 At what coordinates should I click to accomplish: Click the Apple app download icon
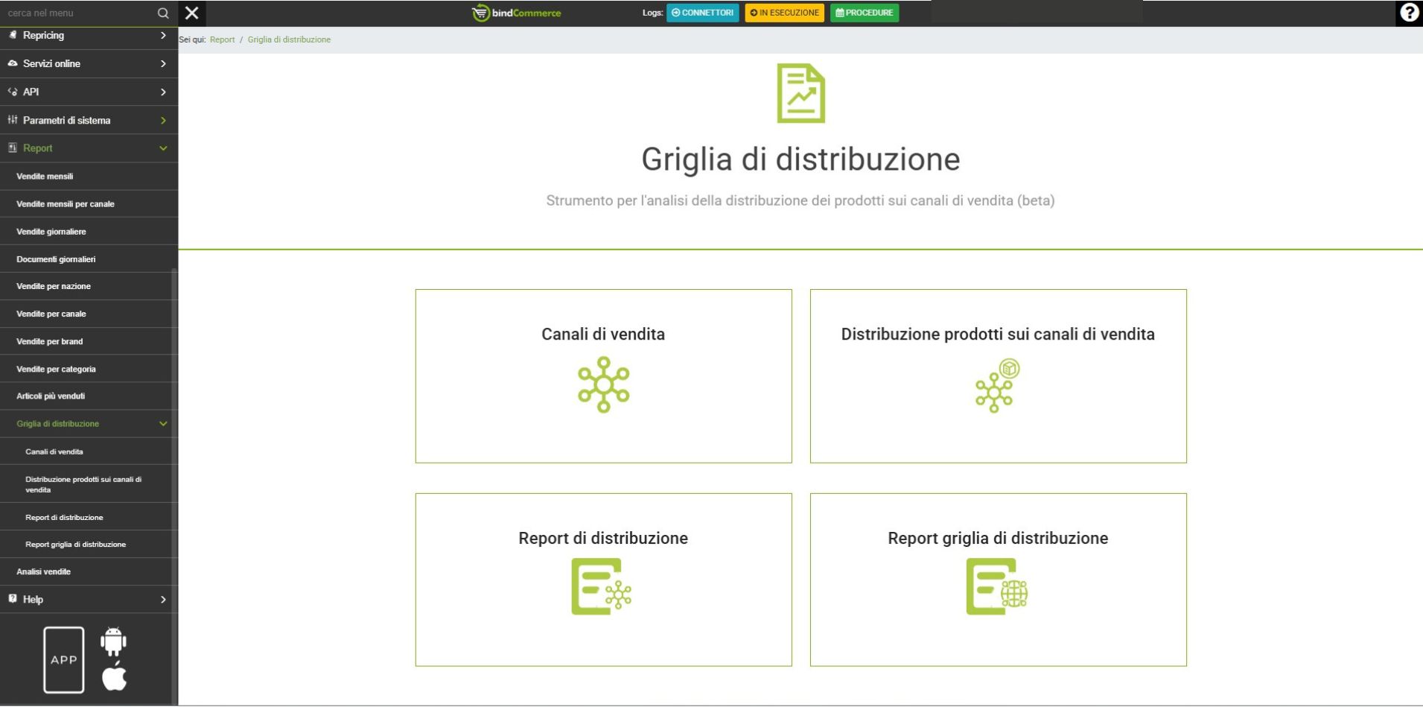pos(114,676)
